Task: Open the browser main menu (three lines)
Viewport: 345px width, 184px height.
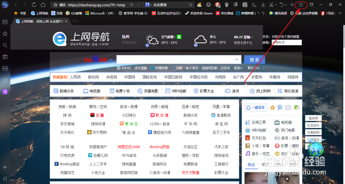Action: 301,4
